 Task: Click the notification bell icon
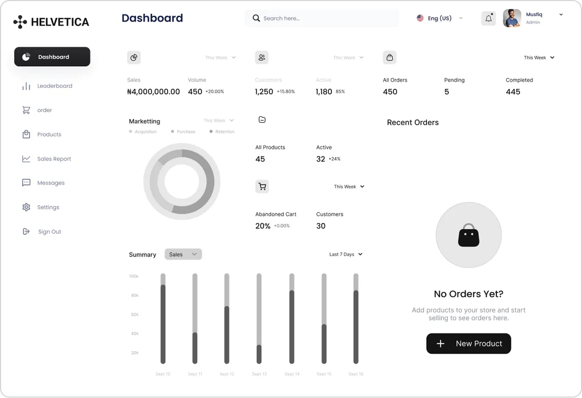click(x=488, y=18)
